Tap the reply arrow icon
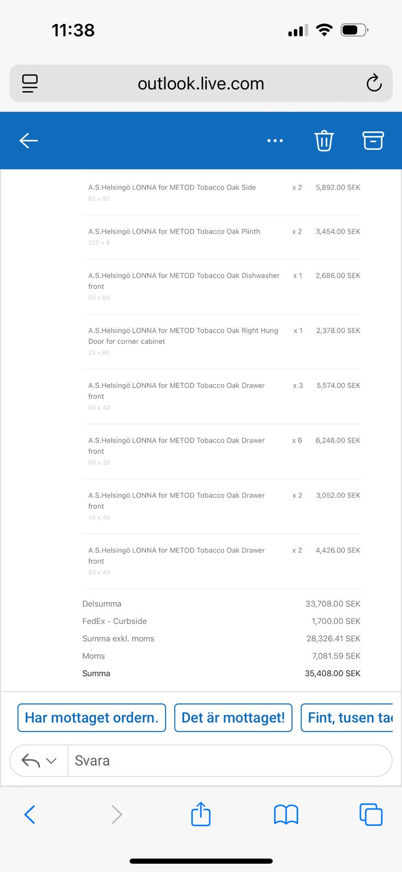Screen dimensions: 402x872 [31, 761]
